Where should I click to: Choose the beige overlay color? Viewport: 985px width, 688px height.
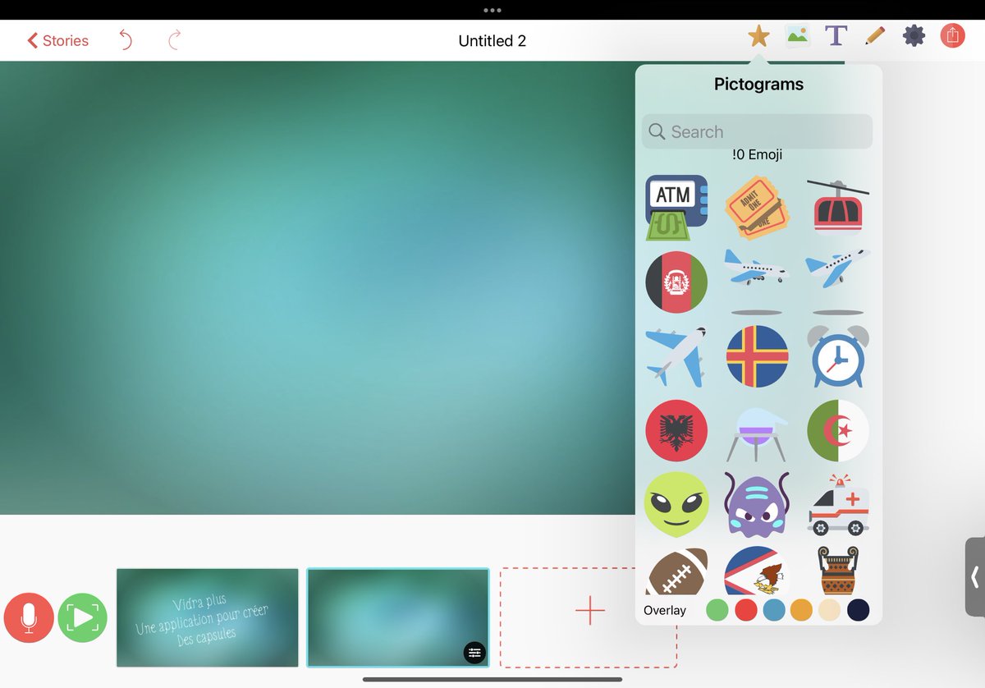(830, 610)
